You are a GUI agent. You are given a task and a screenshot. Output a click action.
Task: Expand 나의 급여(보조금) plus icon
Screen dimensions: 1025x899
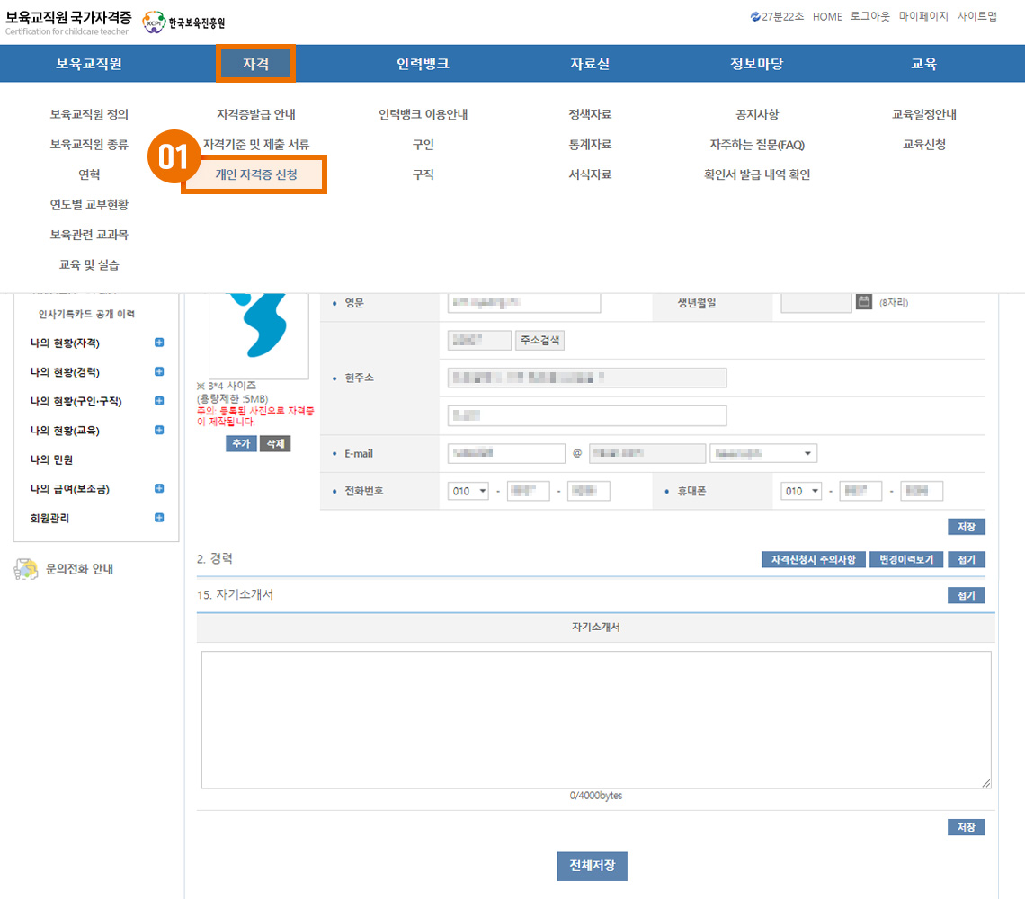(x=159, y=488)
